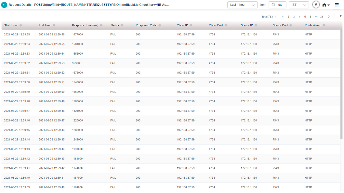Sort by Status column icon
Viewport: 344px width, 193px height.
coord(122,25)
